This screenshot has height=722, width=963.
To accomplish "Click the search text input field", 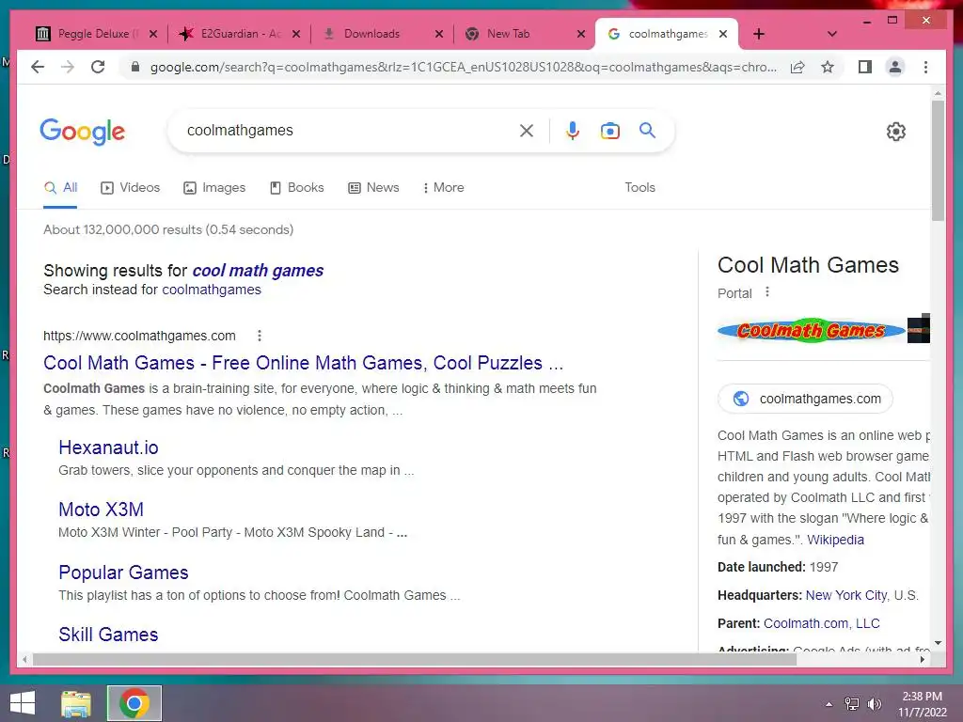I will [347, 130].
